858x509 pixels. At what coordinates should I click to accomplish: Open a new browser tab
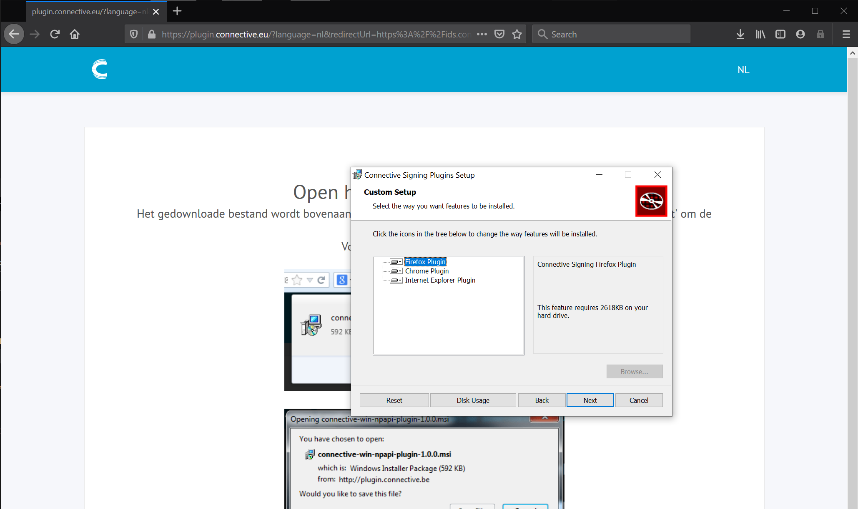pyautogui.click(x=177, y=11)
